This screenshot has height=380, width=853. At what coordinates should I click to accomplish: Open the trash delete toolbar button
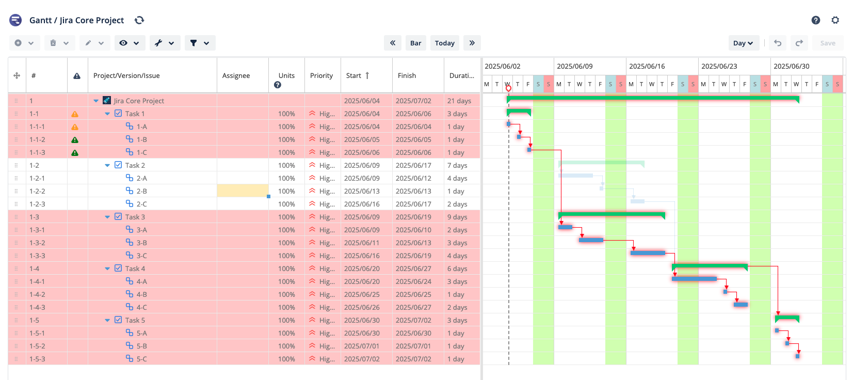59,43
